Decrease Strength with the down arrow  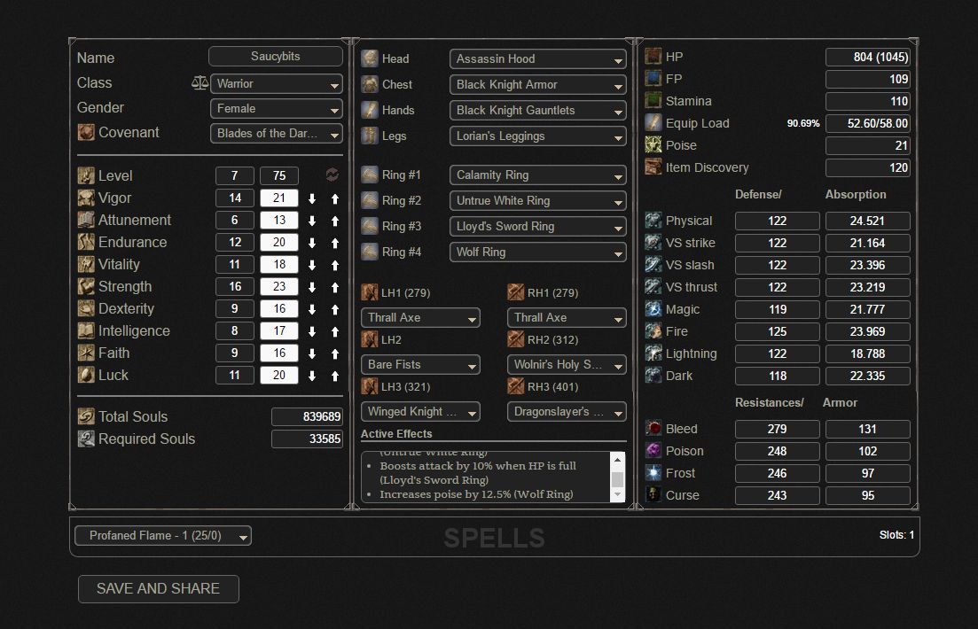pos(312,287)
